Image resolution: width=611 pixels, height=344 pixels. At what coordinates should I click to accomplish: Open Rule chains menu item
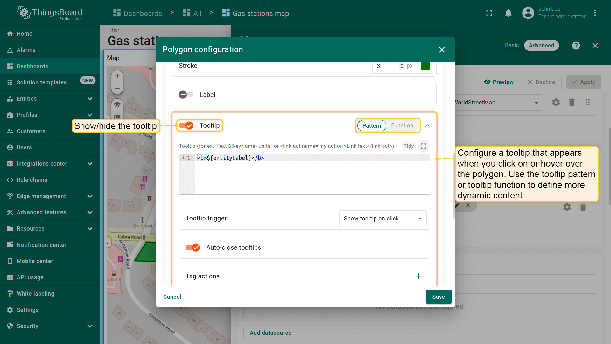pyautogui.click(x=32, y=180)
